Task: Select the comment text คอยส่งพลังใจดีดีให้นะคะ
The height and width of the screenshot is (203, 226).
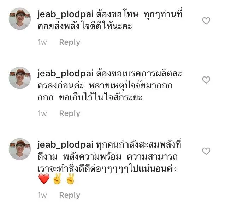Action: click(85, 26)
